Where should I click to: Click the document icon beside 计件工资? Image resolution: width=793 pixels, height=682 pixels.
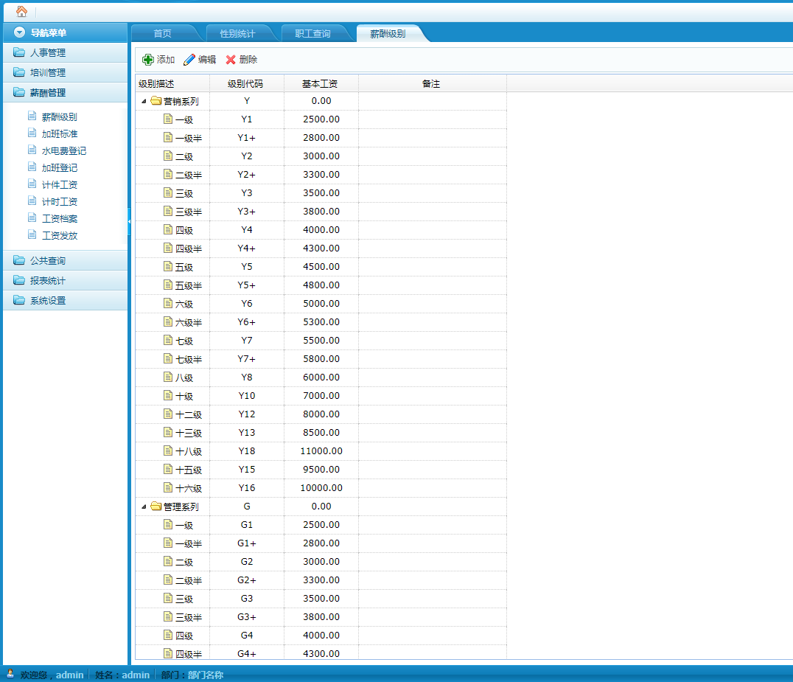click(32, 184)
